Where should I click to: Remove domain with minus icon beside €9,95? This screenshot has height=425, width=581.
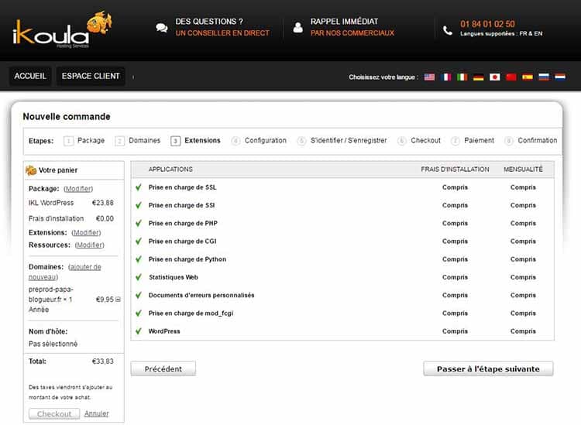click(x=118, y=299)
